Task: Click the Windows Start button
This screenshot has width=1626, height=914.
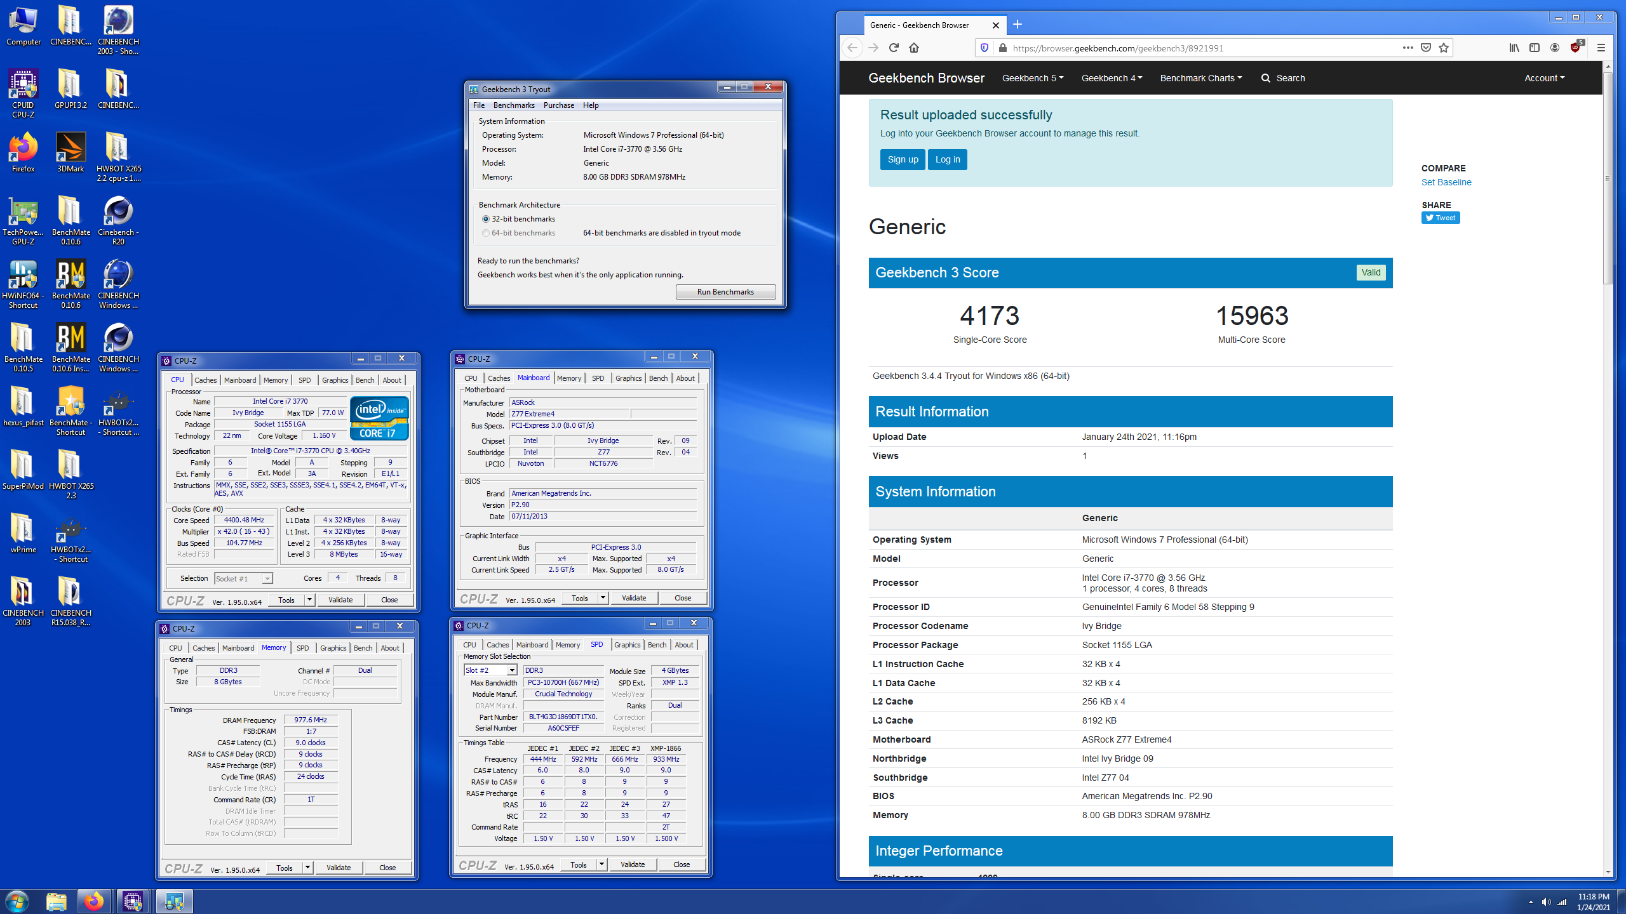Action: coord(17,901)
